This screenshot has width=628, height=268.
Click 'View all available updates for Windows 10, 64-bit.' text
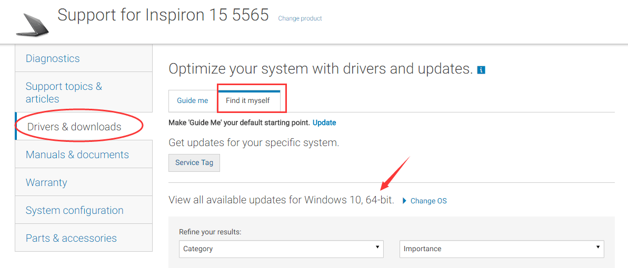pyautogui.click(x=282, y=200)
